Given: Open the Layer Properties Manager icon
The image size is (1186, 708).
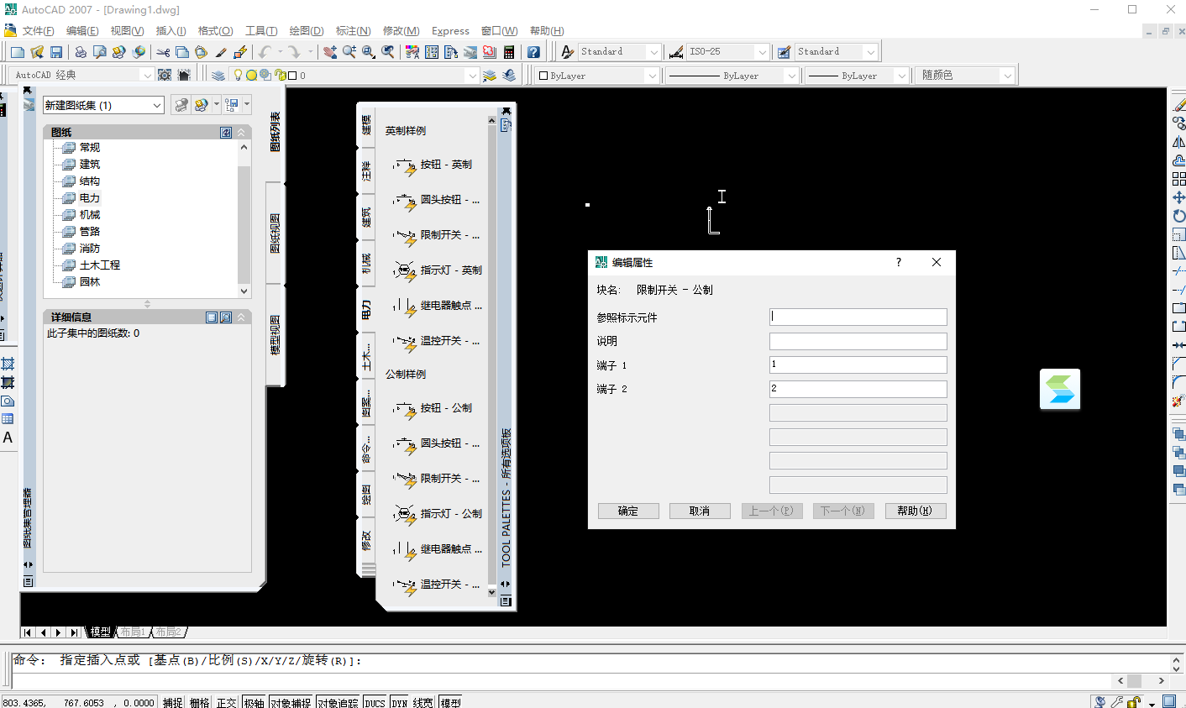Looking at the screenshot, I should [218, 75].
